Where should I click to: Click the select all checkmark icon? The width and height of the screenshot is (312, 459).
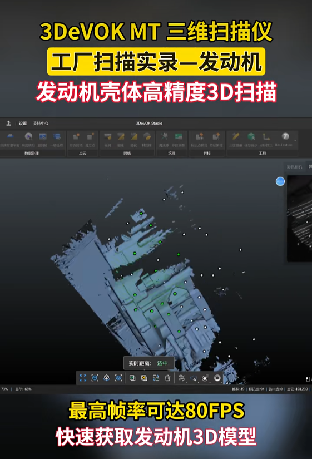pyautogui.click(x=132, y=378)
